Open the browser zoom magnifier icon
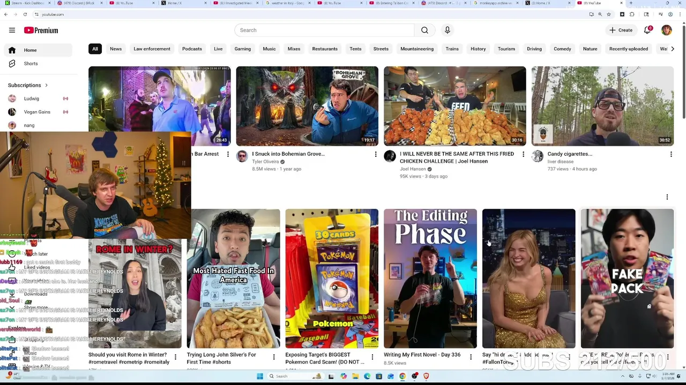686x385 pixels. [600, 14]
